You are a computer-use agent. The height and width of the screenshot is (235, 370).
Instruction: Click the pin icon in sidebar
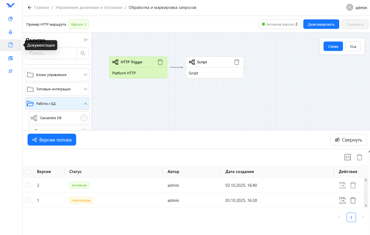click(11, 71)
